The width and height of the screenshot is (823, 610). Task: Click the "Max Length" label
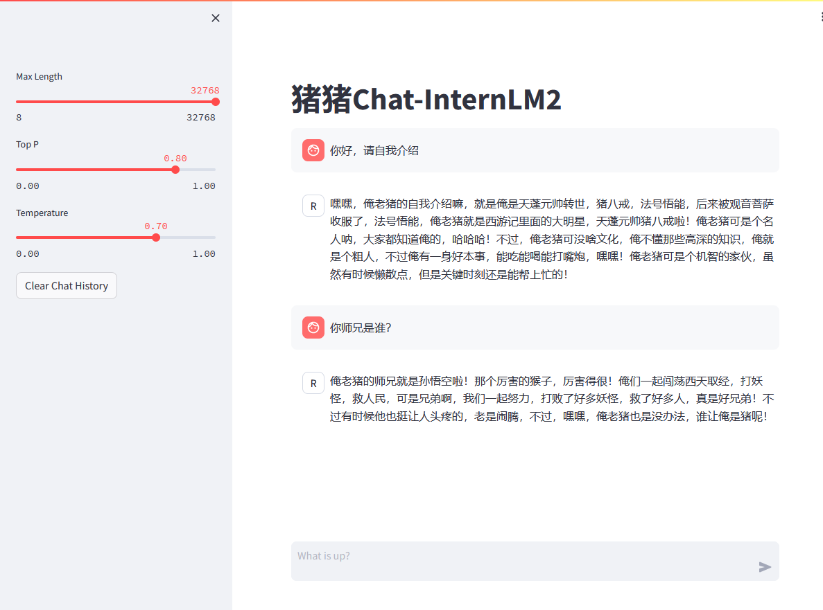(40, 77)
